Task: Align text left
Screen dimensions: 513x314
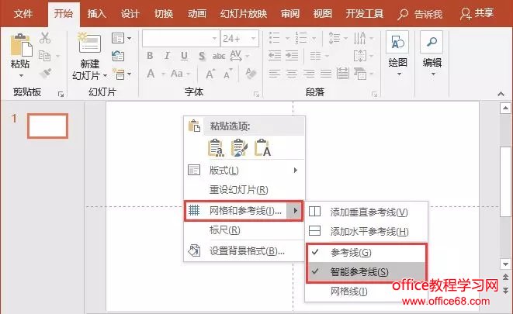Action: pos(275,74)
